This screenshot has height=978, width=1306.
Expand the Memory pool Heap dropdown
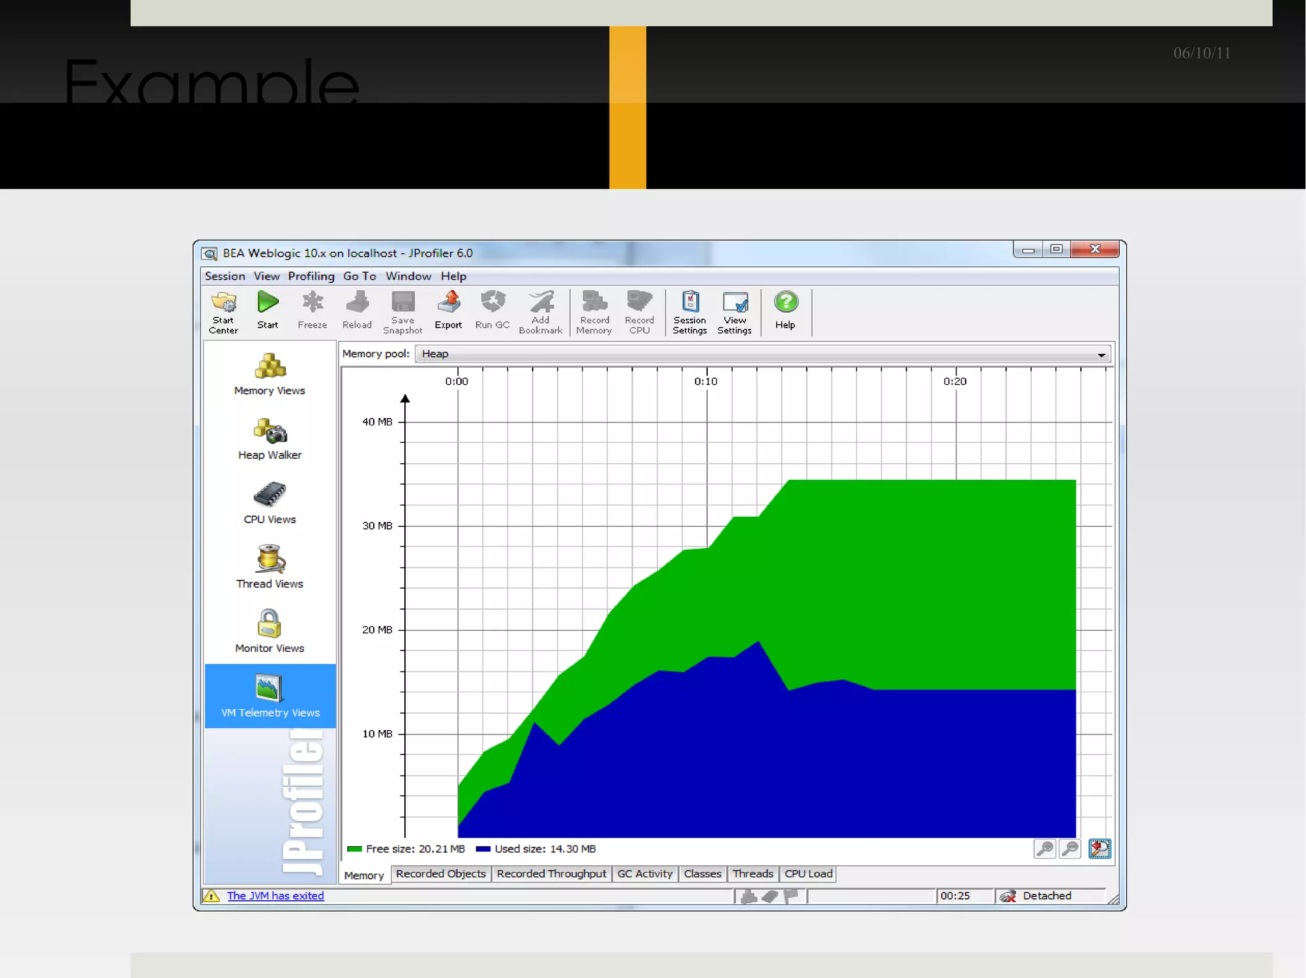tap(1101, 354)
